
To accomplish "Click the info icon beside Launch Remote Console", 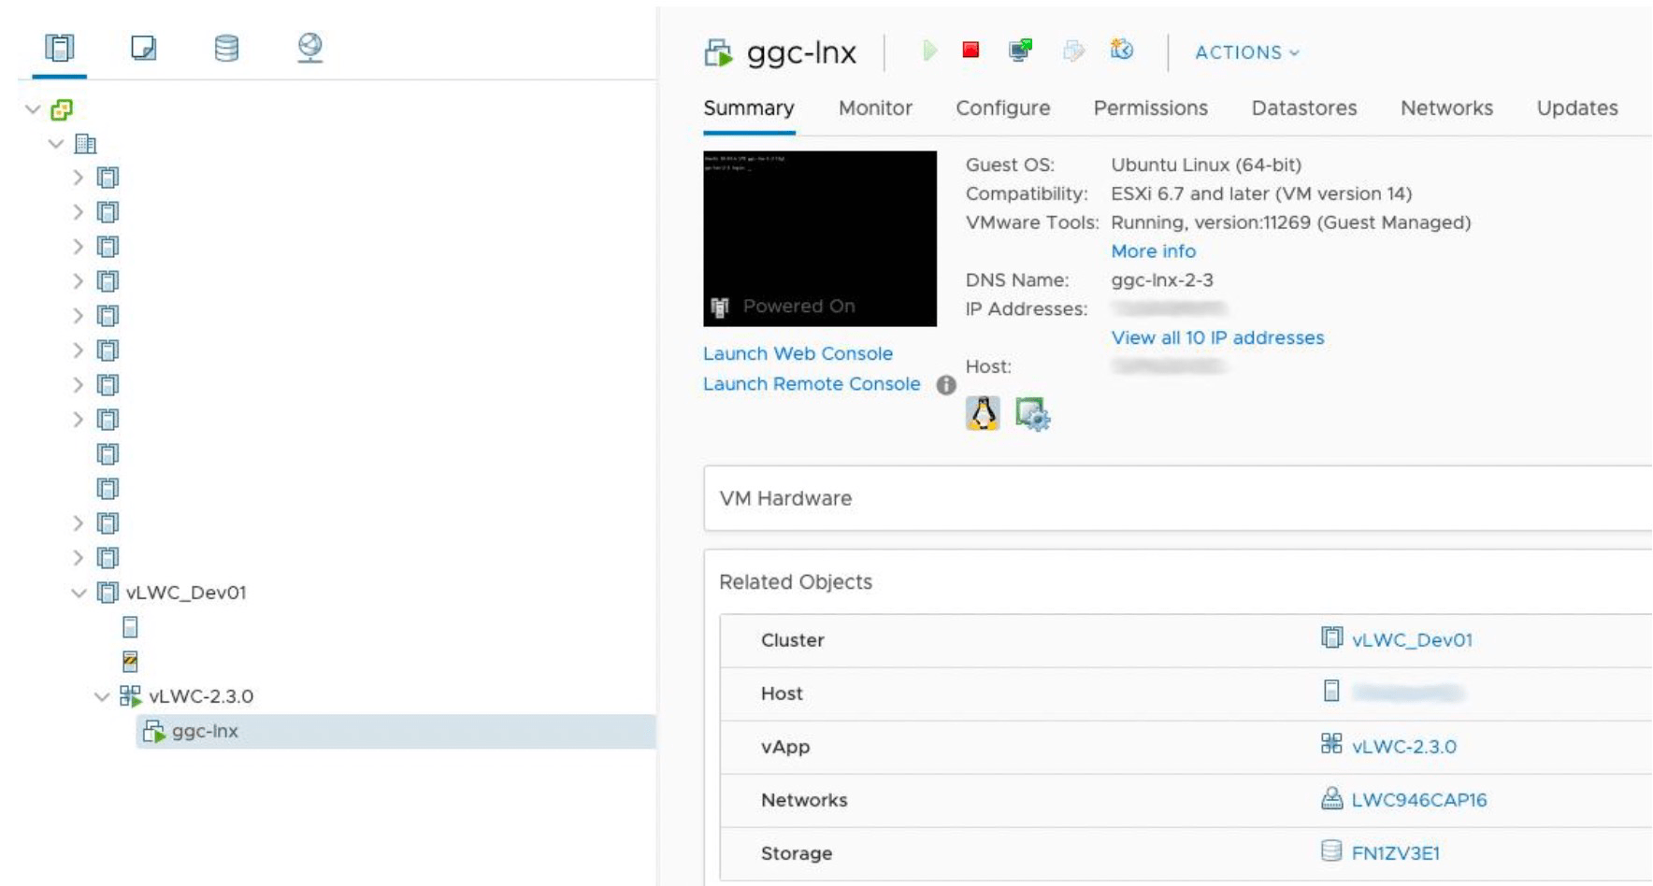I will tap(944, 383).
